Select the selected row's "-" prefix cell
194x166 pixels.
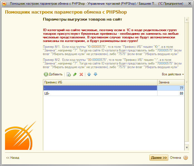(x=100, y=88)
